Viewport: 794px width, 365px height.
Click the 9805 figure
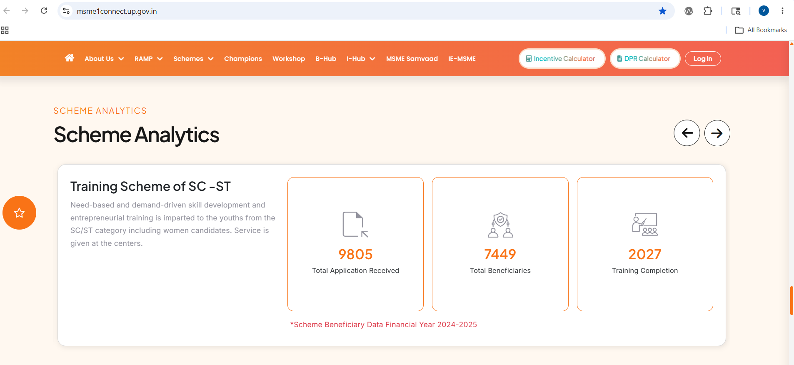pos(355,254)
